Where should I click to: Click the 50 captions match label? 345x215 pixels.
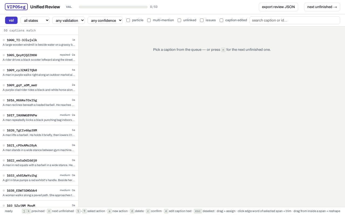pyautogui.click(x=20, y=31)
